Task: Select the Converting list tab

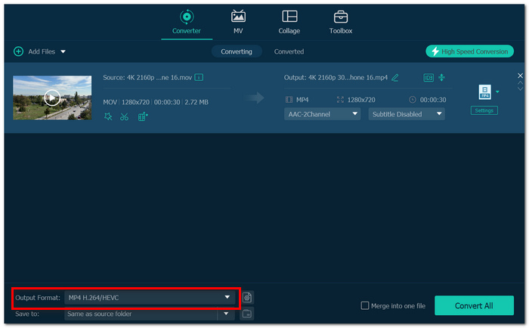Action: [x=237, y=51]
